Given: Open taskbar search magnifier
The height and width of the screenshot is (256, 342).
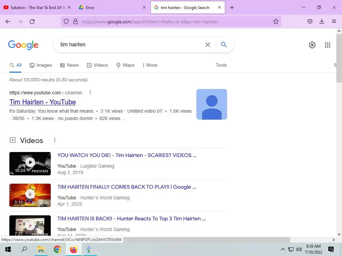Looking at the screenshot, I should [x=24, y=249].
